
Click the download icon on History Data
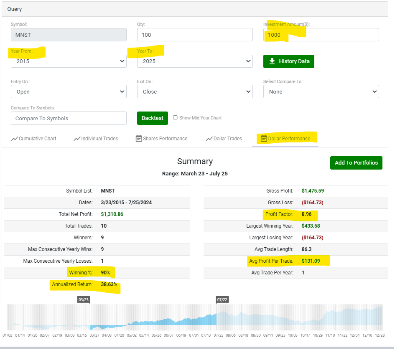click(272, 61)
